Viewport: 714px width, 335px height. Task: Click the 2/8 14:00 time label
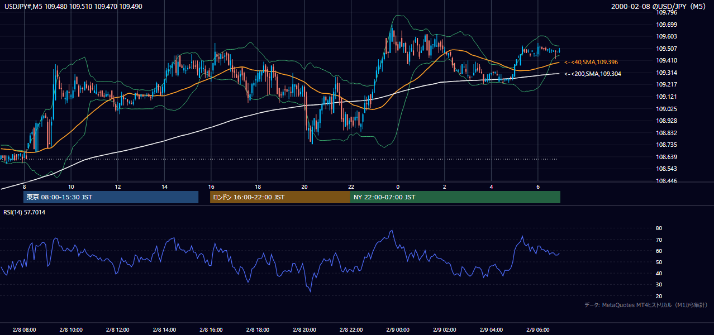point(164,329)
